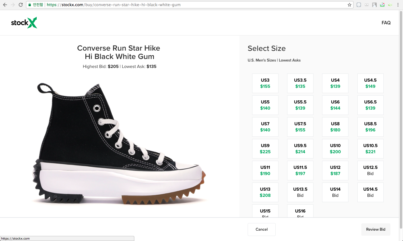The height and width of the screenshot is (241, 403).
Task: Click the browser back arrow
Action: coord(5,5)
